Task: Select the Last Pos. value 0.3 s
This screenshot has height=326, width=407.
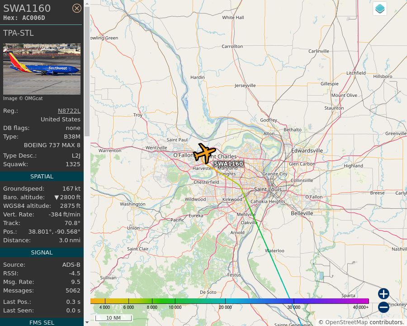Action: [73, 302]
